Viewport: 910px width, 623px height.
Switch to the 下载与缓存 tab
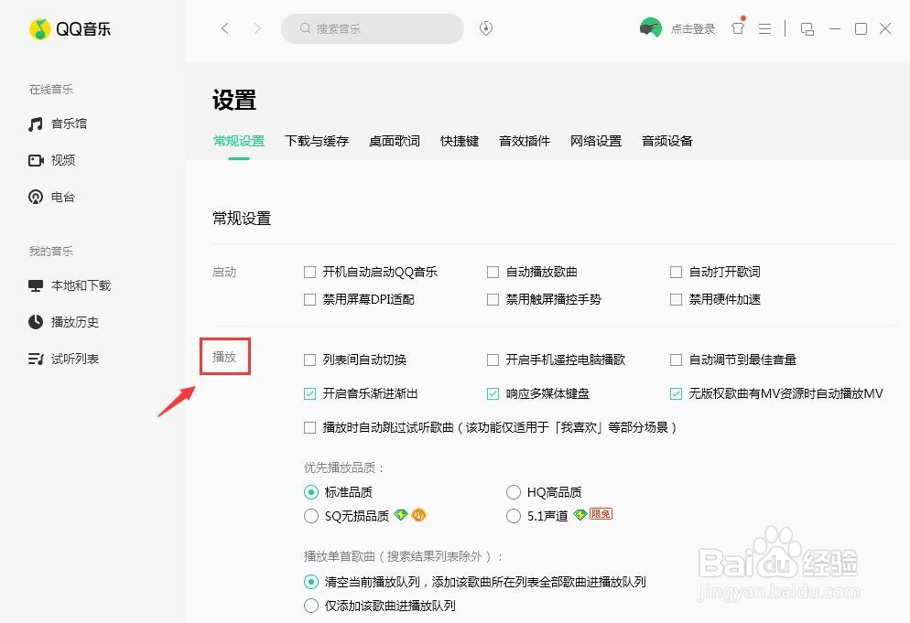(317, 141)
